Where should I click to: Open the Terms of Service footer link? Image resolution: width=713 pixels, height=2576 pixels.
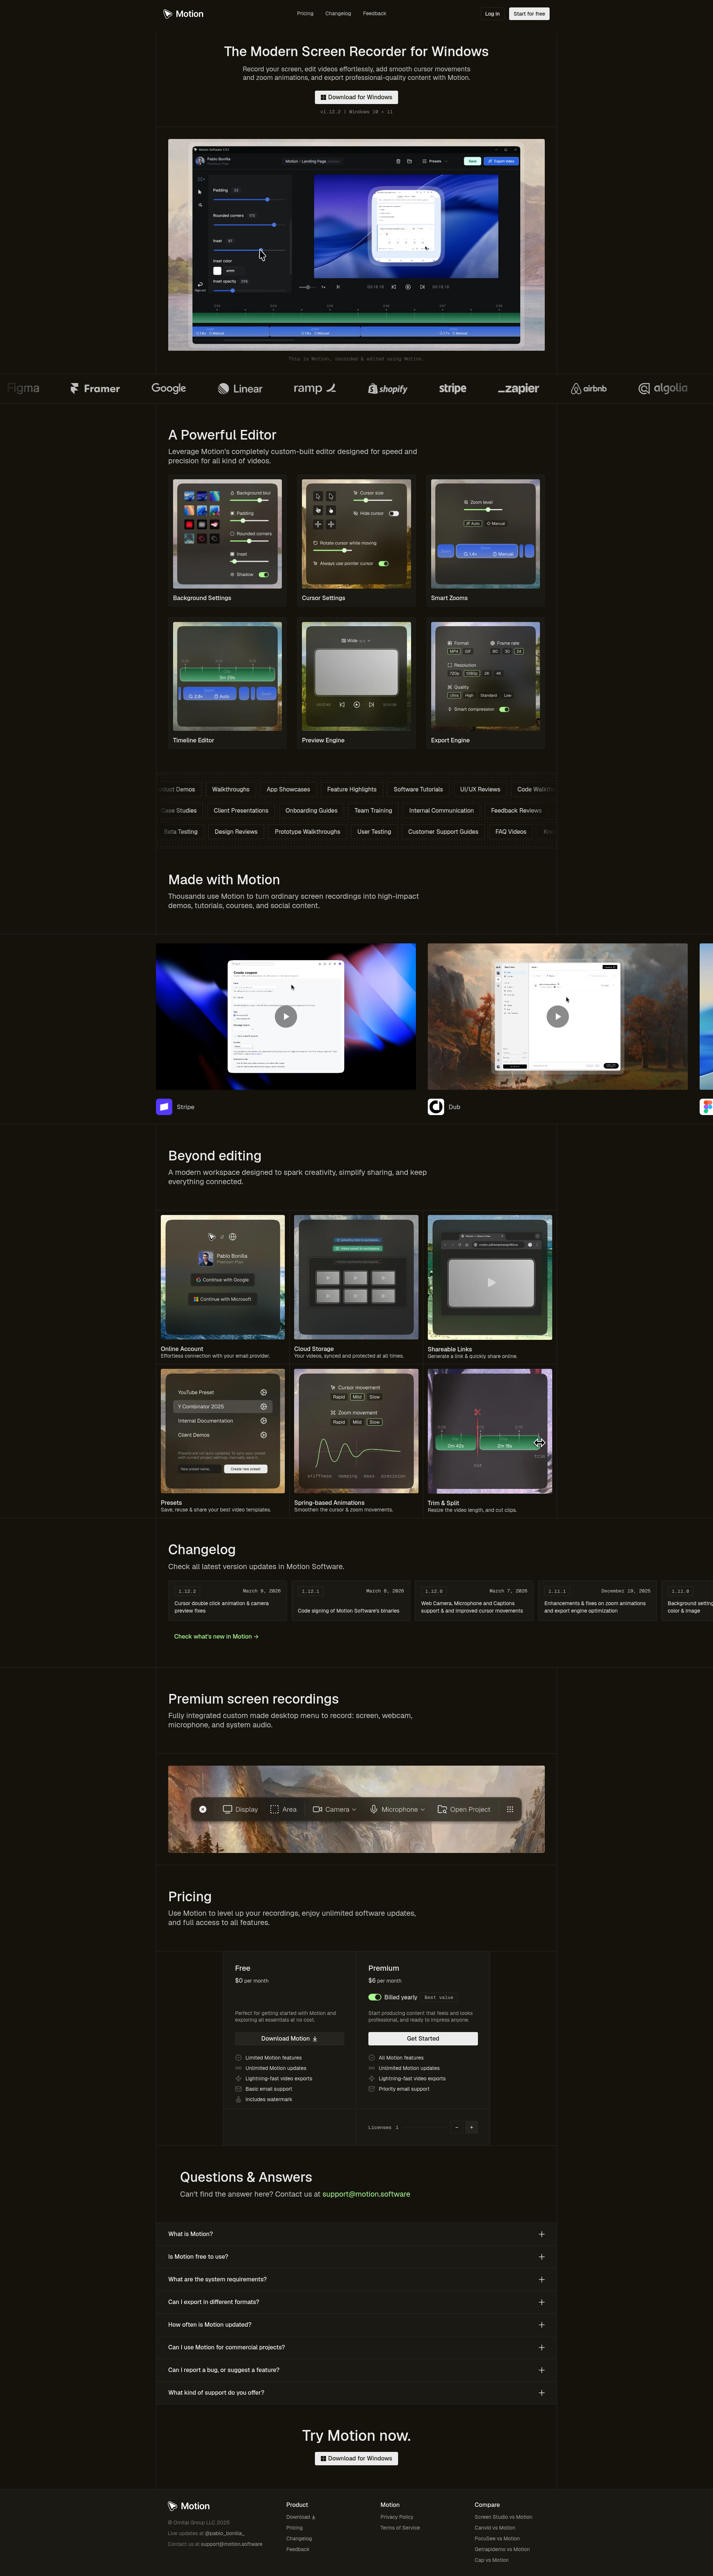[400, 2528]
